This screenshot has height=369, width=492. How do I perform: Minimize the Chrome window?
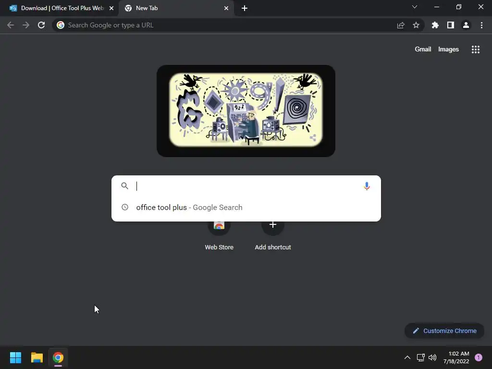coord(436,7)
